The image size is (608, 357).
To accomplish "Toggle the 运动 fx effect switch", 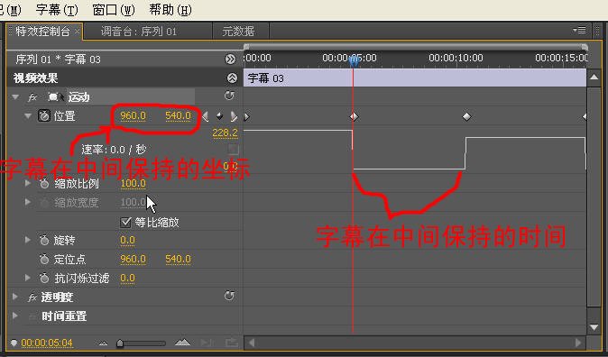I will (x=32, y=97).
